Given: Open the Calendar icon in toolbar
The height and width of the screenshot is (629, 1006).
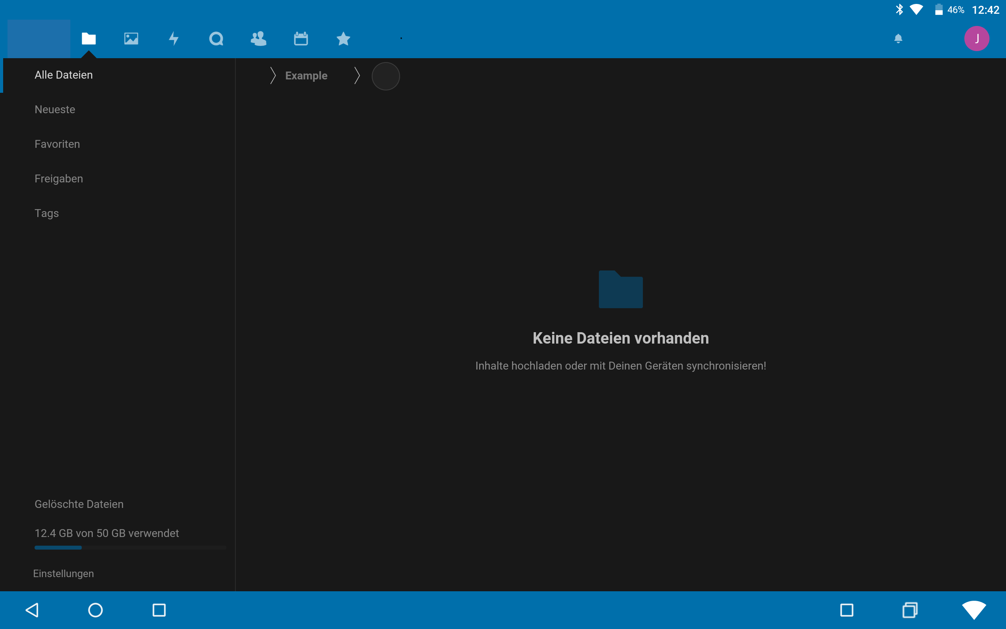Looking at the screenshot, I should pos(301,38).
